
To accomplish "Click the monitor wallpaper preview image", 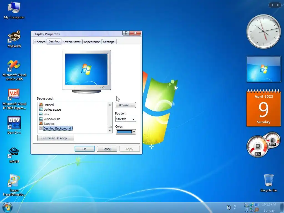I will coord(86,69).
